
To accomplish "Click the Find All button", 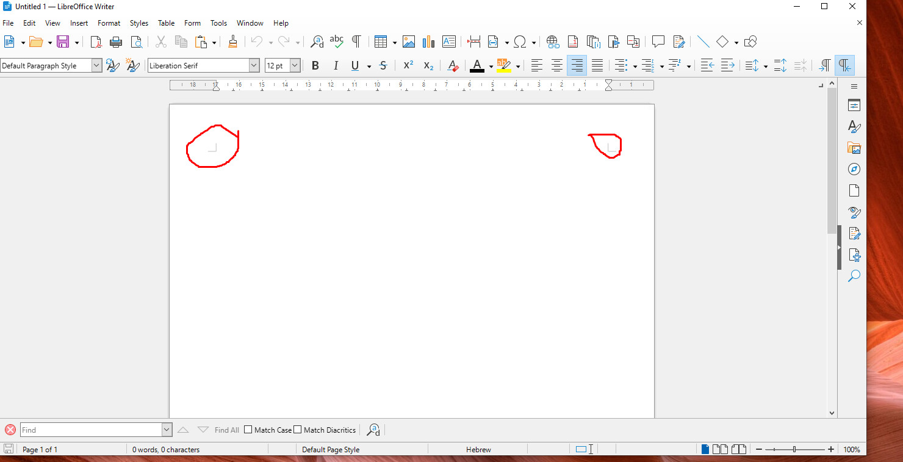I will tap(226, 430).
